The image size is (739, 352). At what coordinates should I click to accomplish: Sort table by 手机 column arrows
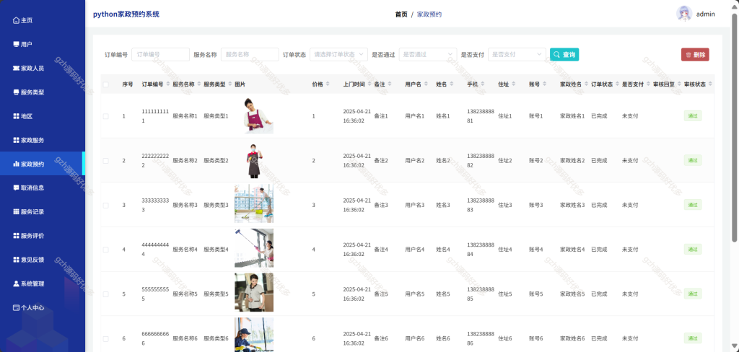coord(483,84)
